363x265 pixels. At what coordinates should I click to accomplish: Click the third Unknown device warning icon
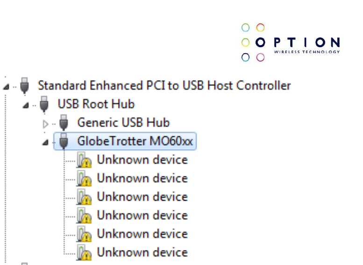84,197
